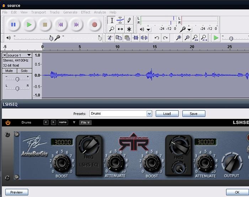Click the Record button
This screenshot has width=249, height=197.
[x=94, y=25]
